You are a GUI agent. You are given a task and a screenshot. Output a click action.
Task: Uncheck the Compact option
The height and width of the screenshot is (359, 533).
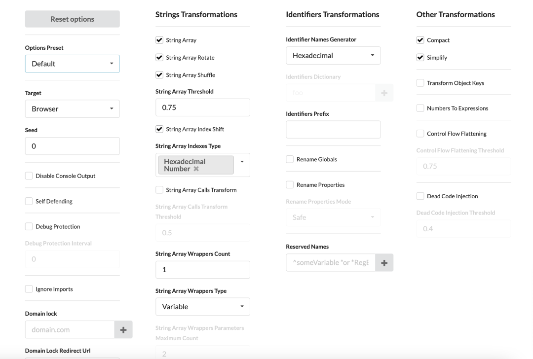coord(420,40)
